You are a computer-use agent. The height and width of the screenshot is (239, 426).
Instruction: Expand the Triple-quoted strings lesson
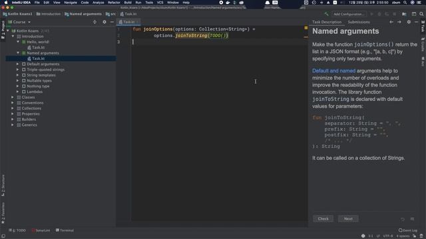pyautogui.click(x=18, y=70)
